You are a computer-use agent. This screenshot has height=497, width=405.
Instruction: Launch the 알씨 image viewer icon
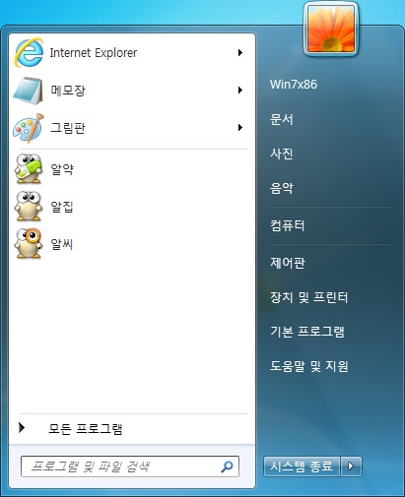[29, 243]
